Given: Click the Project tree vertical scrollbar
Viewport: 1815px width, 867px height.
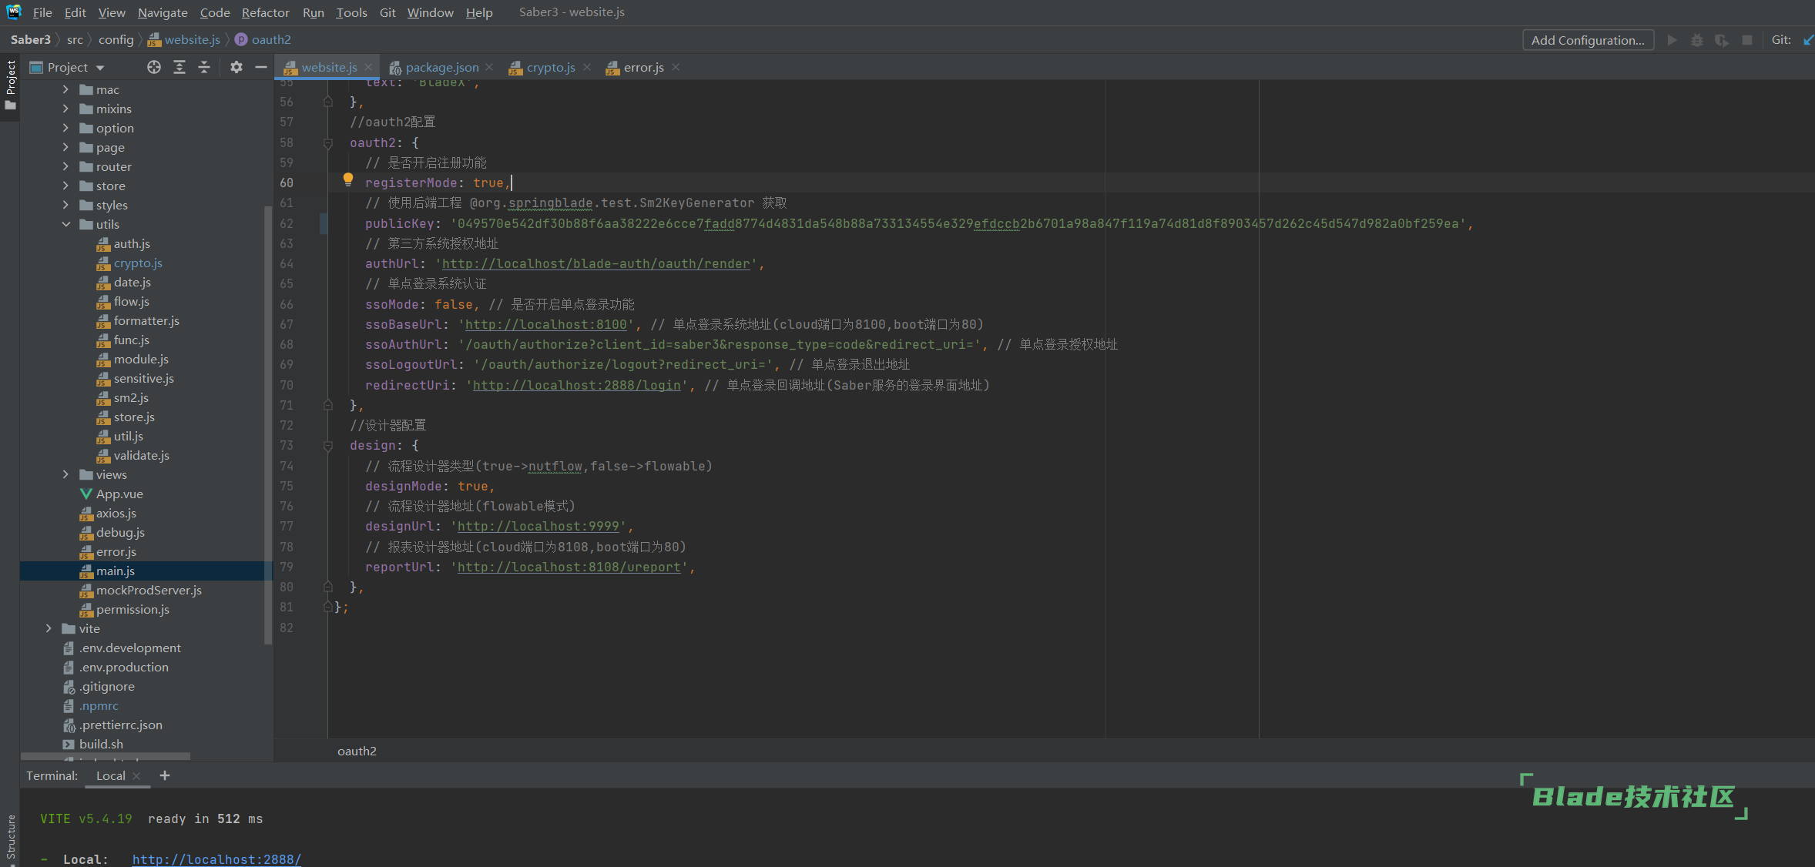Looking at the screenshot, I should [x=268, y=423].
